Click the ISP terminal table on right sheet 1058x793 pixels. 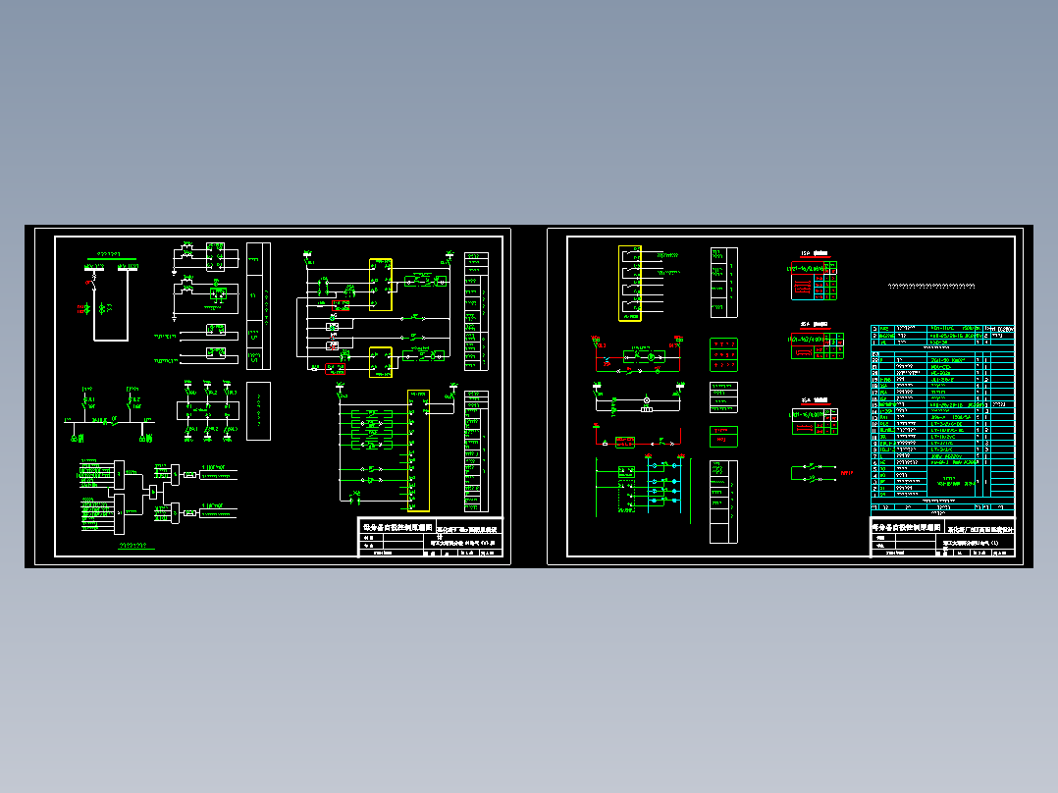(814, 279)
